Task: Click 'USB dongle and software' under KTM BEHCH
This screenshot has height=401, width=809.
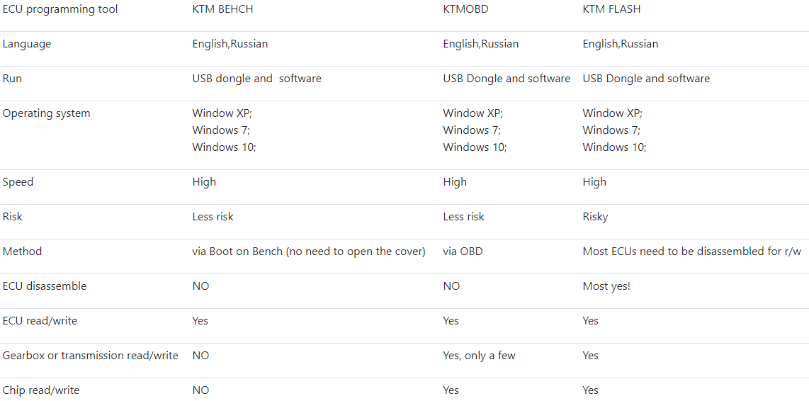Action: click(x=257, y=79)
